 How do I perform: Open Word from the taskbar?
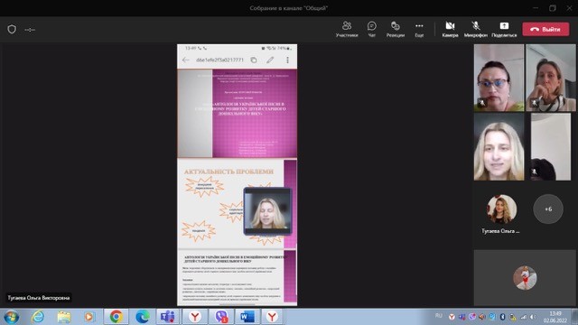(x=247, y=317)
